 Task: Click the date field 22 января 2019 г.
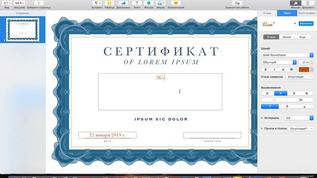tap(107, 135)
